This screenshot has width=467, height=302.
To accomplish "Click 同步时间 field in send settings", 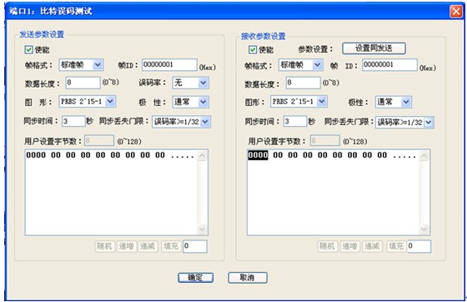I will (74, 121).
